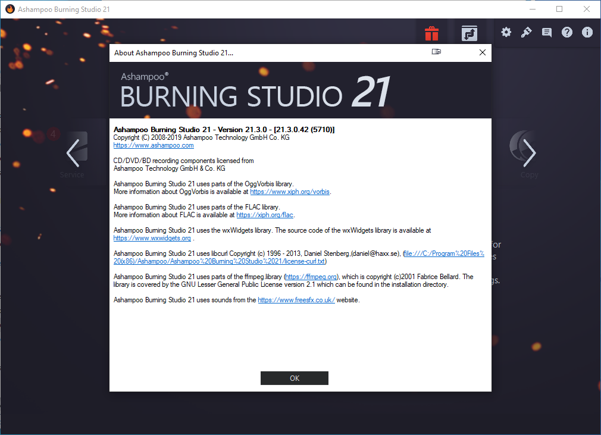The height and width of the screenshot is (435, 601).
Task: Open the xiph.org/vorbis link
Action: pos(290,192)
